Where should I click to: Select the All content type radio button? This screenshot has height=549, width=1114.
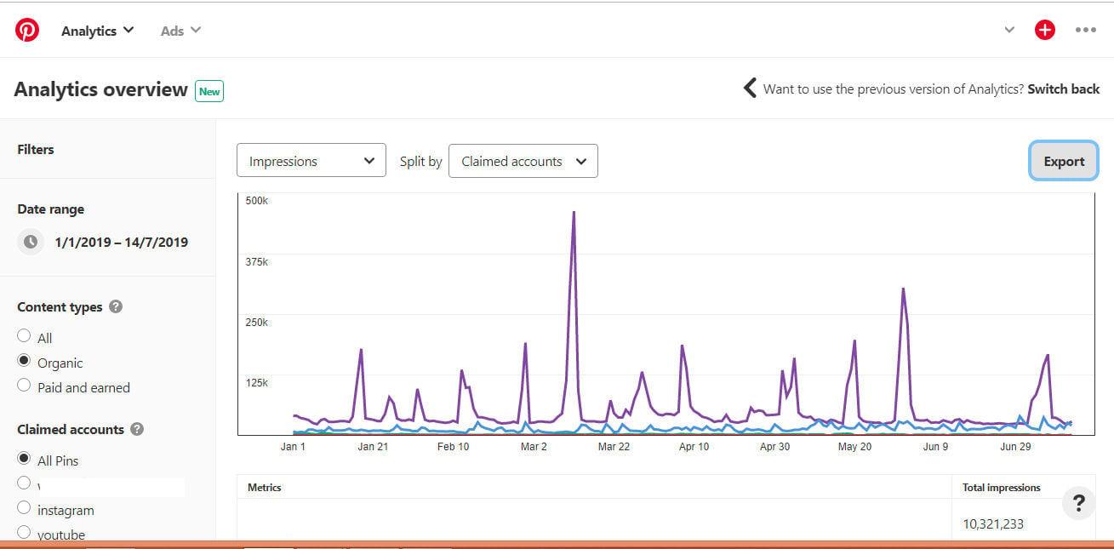(24, 336)
